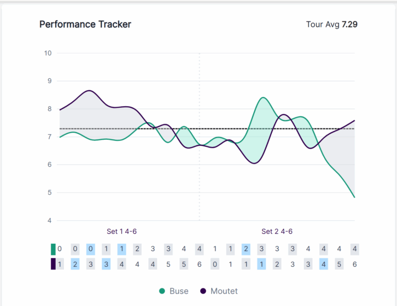Click Moutet's final 6 cell in Set 2

[355, 264]
